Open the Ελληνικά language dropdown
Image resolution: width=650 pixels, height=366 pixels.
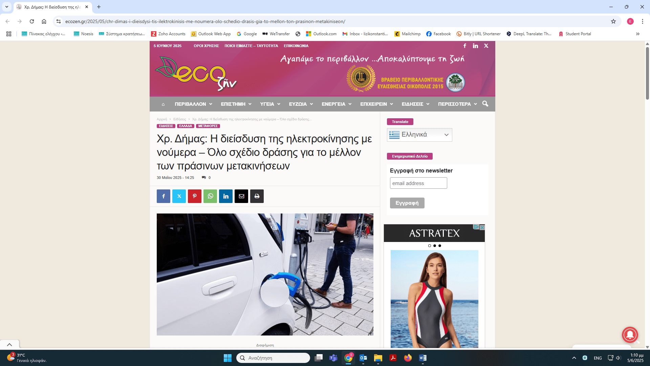[x=419, y=135]
